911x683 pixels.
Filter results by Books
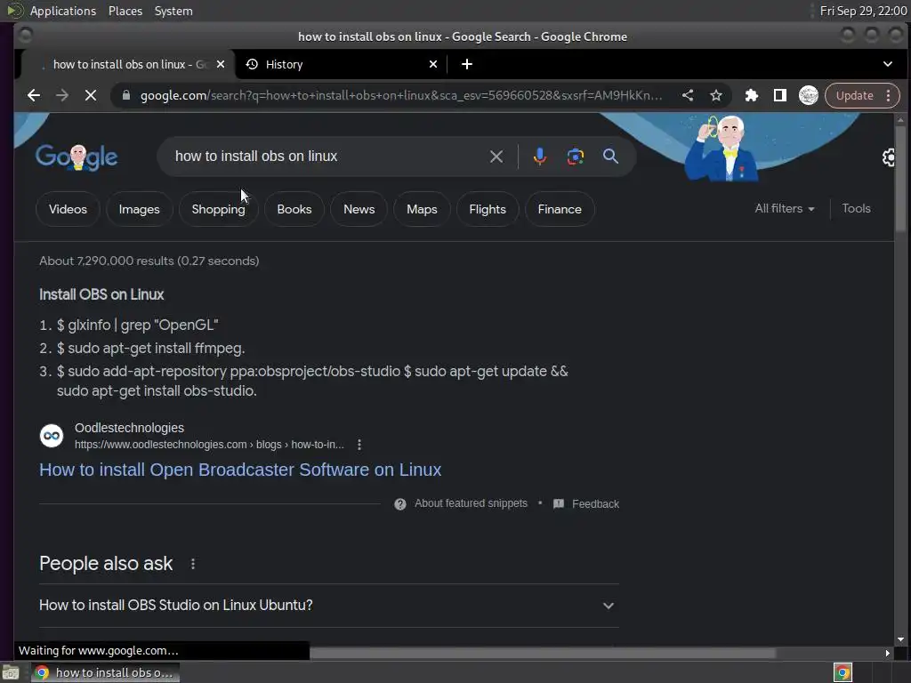pyautogui.click(x=294, y=209)
